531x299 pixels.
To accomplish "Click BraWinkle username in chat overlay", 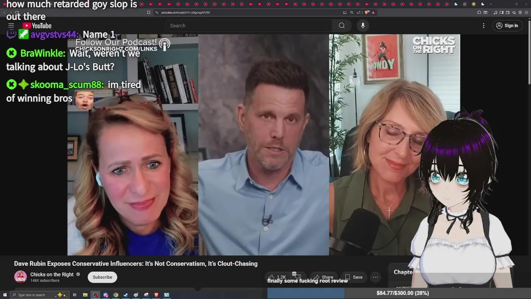I will coord(43,53).
